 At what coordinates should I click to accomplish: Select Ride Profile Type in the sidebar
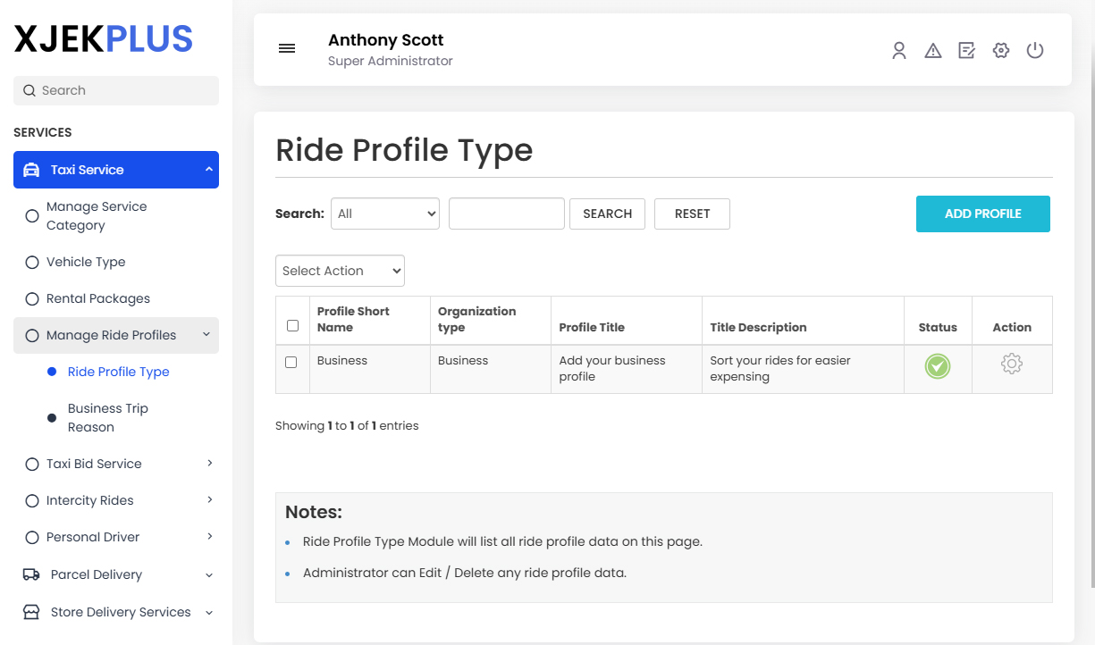click(118, 371)
